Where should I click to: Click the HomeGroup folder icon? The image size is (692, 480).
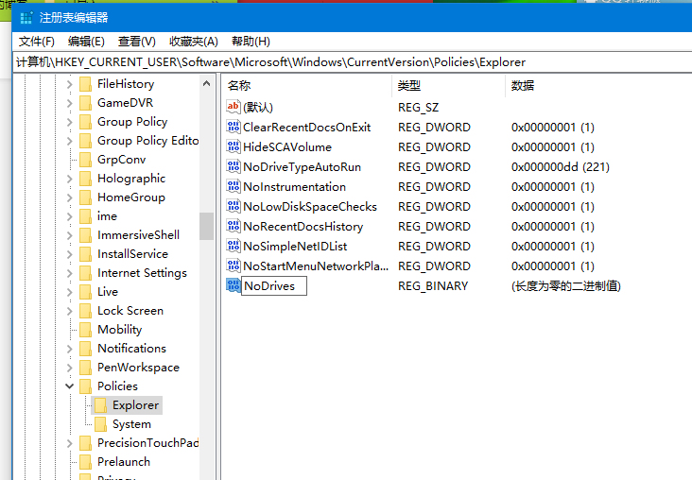coord(86,197)
